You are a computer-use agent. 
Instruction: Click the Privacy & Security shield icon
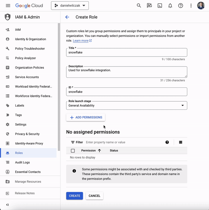[x=8, y=134]
